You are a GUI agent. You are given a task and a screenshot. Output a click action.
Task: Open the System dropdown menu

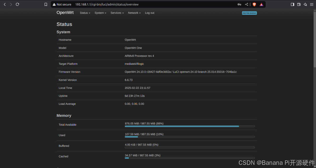(100, 13)
